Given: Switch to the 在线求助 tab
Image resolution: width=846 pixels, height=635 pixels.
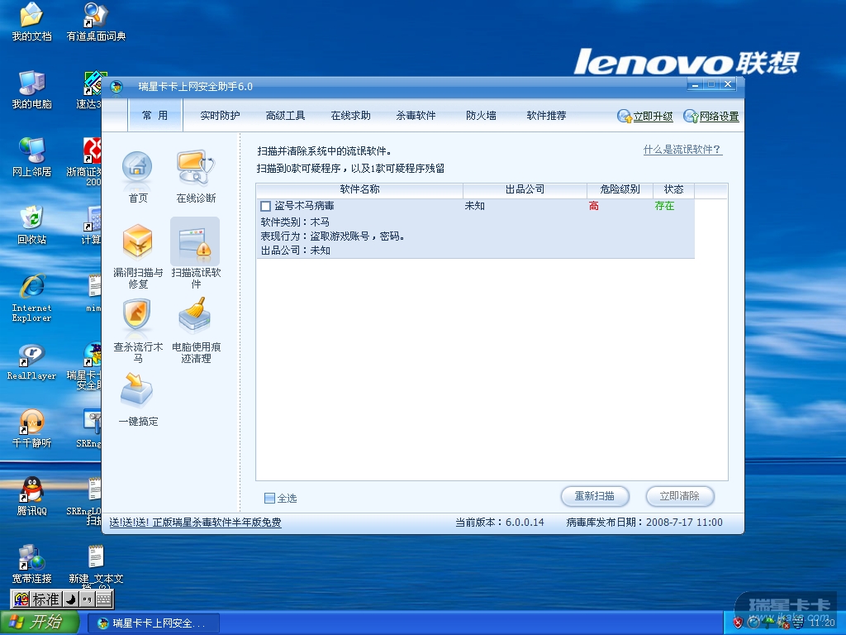Looking at the screenshot, I should coord(350,116).
